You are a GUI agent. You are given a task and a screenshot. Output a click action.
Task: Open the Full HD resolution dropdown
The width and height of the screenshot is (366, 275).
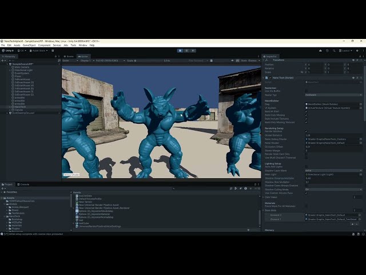pyautogui.click(x=110, y=61)
